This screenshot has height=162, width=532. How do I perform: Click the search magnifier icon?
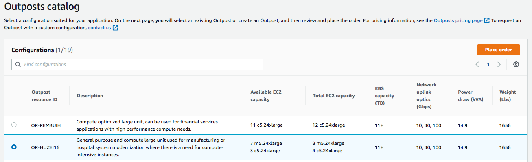[18, 64]
